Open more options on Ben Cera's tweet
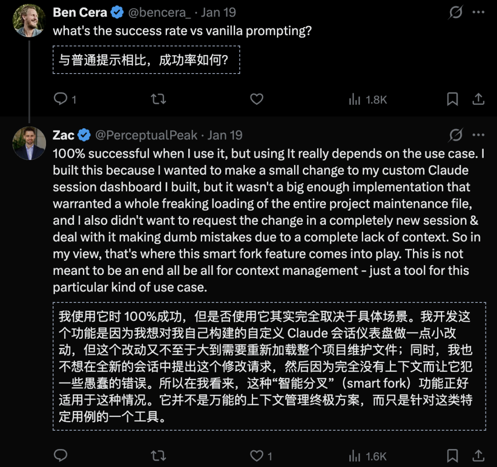The width and height of the screenshot is (497, 467). [479, 12]
